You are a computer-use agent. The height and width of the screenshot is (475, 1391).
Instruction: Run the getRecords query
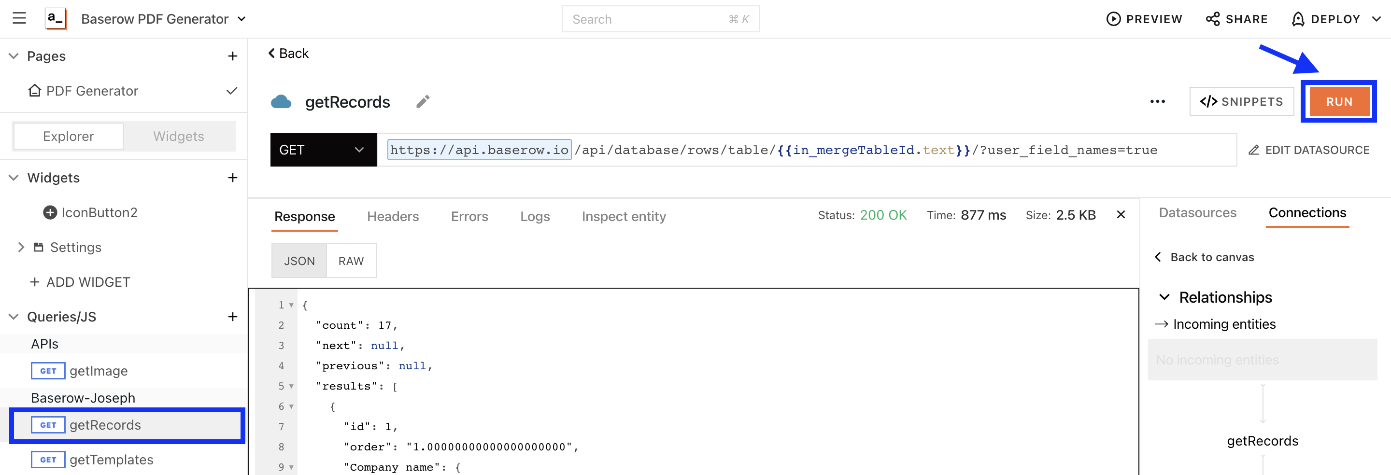tap(1338, 101)
